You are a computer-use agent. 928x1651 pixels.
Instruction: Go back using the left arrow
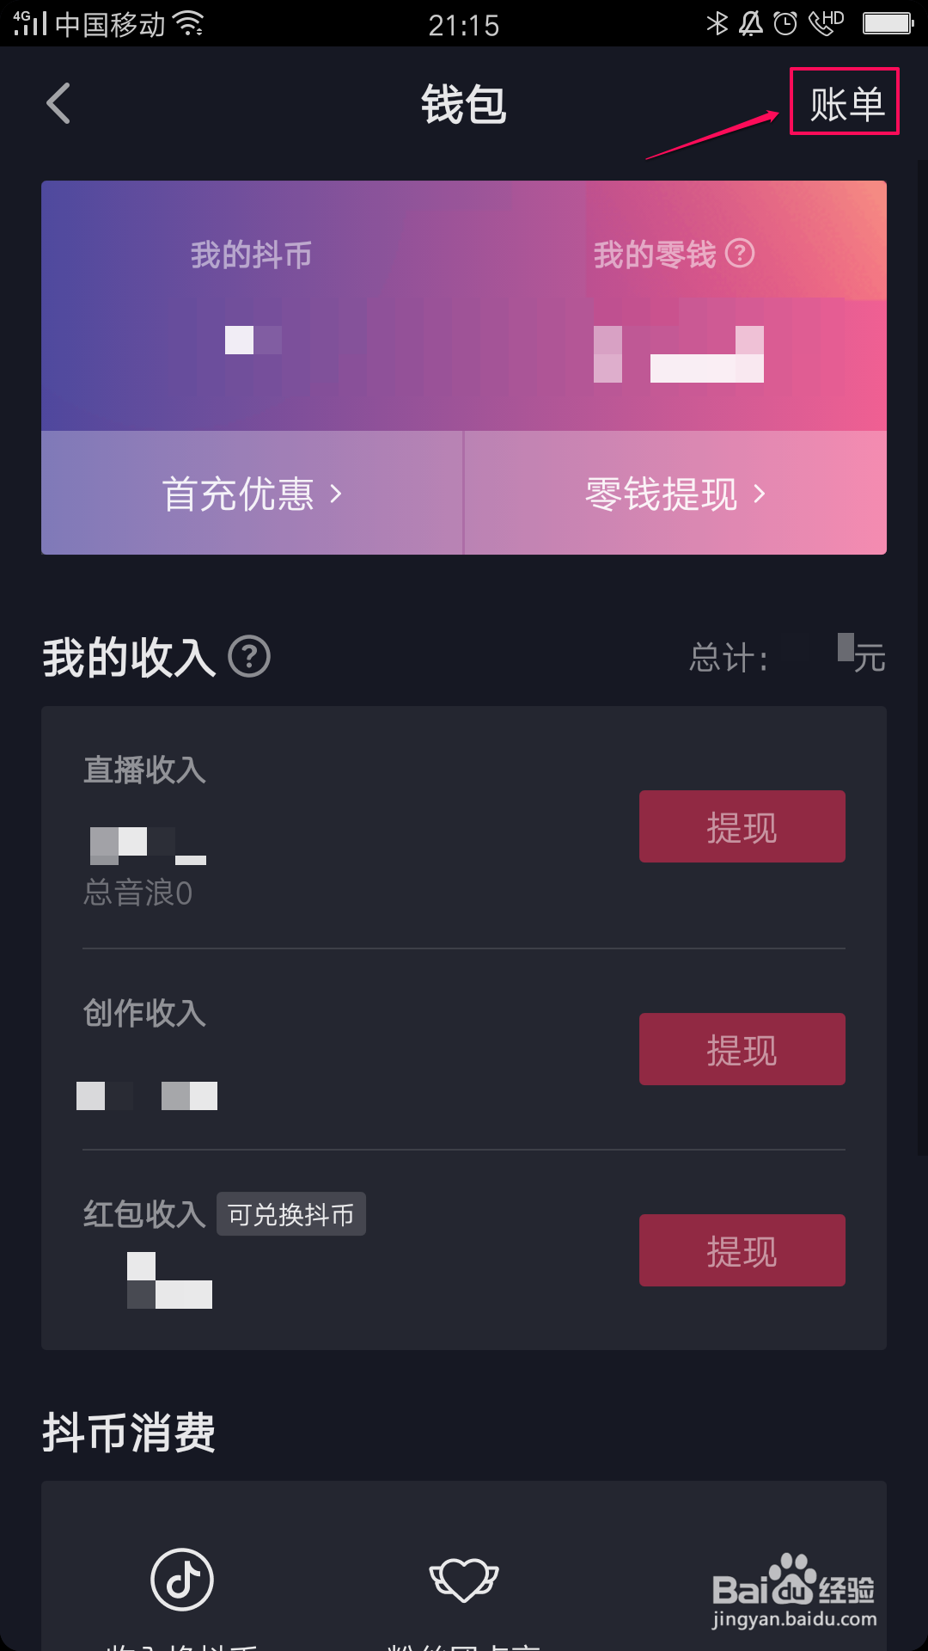pyautogui.click(x=58, y=104)
